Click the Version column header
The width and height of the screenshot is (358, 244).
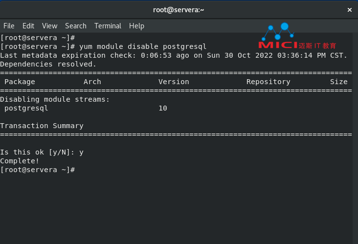174,82
